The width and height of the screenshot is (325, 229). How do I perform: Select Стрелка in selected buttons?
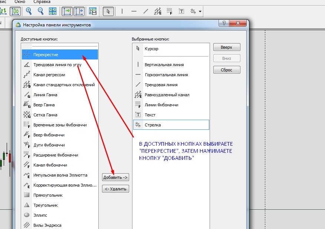coord(171,125)
